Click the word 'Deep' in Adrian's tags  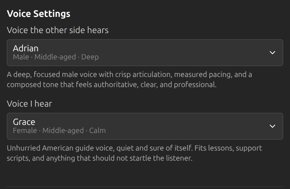90,57
